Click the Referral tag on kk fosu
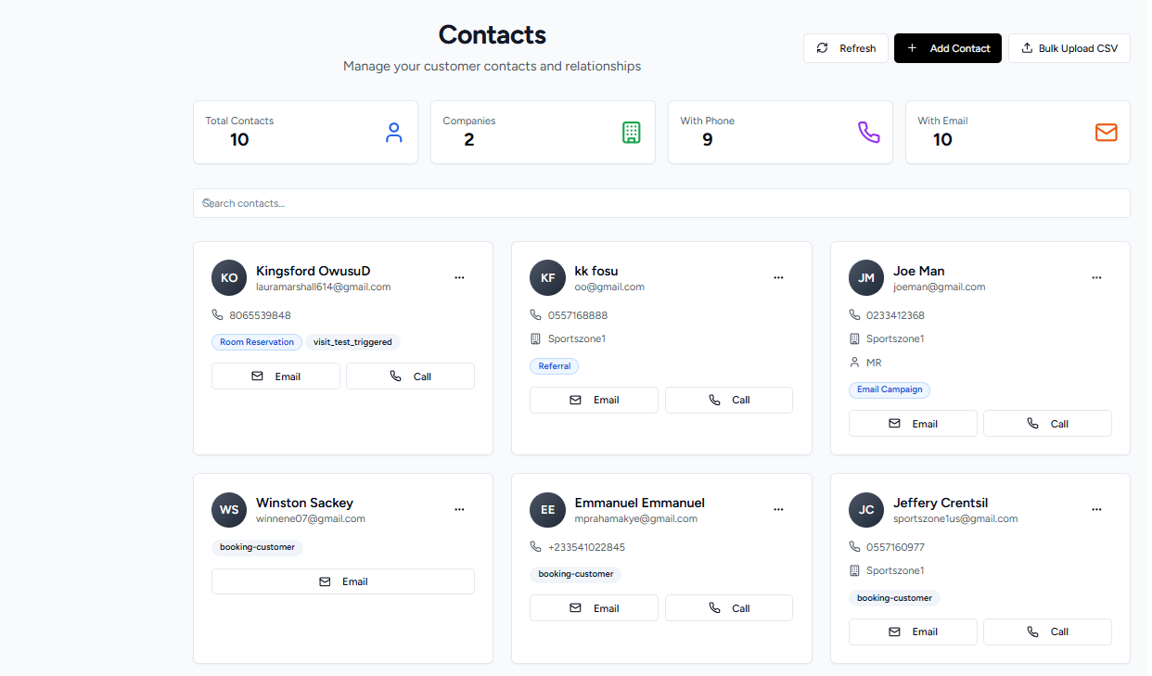This screenshot has width=1152, height=676. click(555, 366)
